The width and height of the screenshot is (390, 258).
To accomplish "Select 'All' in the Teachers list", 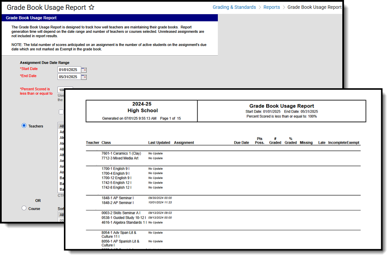I will (x=61, y=126).
